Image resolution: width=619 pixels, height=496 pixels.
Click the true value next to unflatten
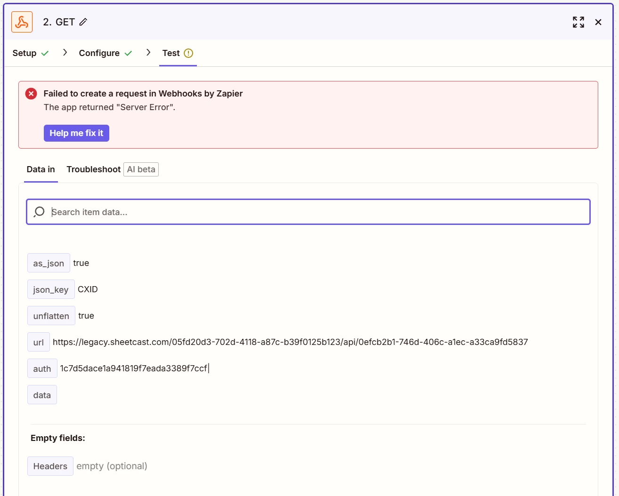(86, 316)
